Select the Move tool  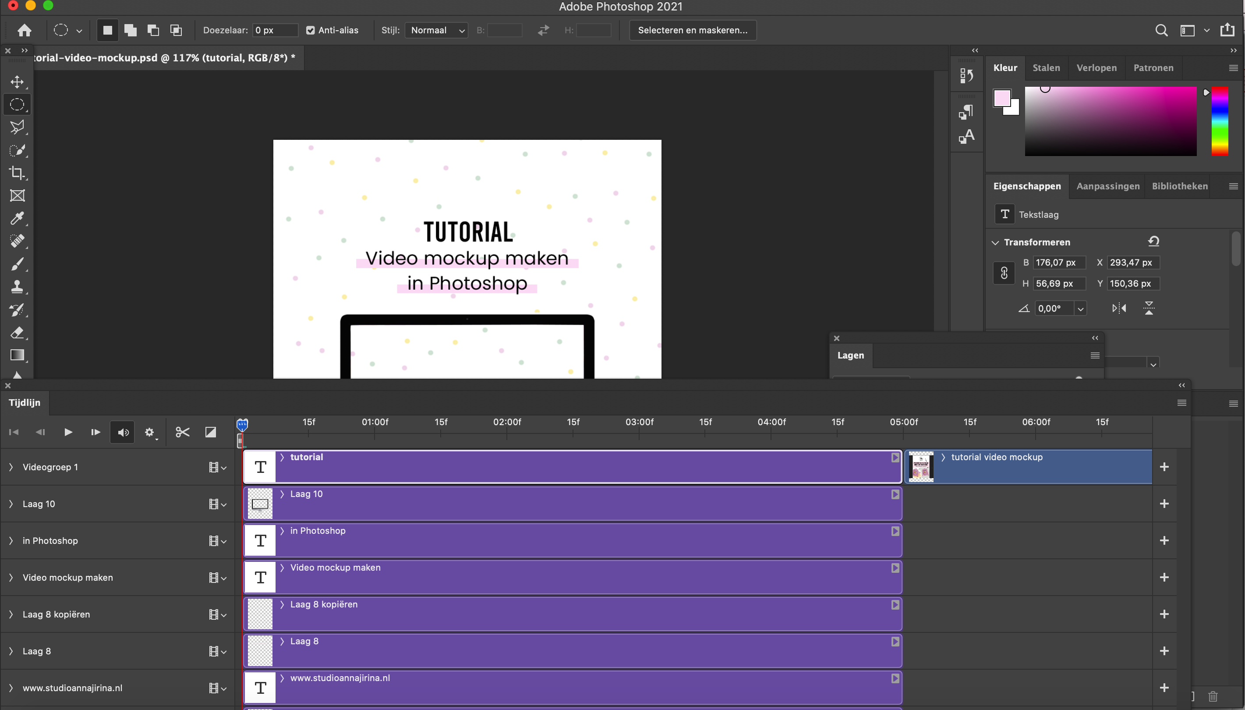18,82
